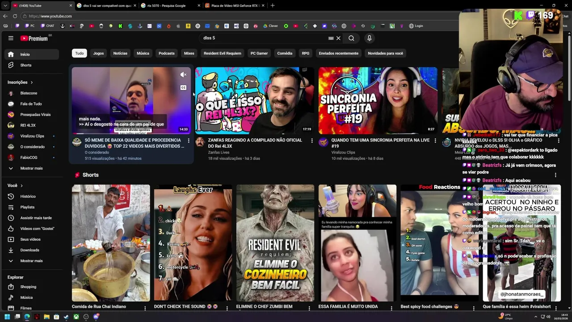Switch to the rtx 5070 Pesquisa Google tab
This screenshot has width=572, height=322.
[170, 5]
